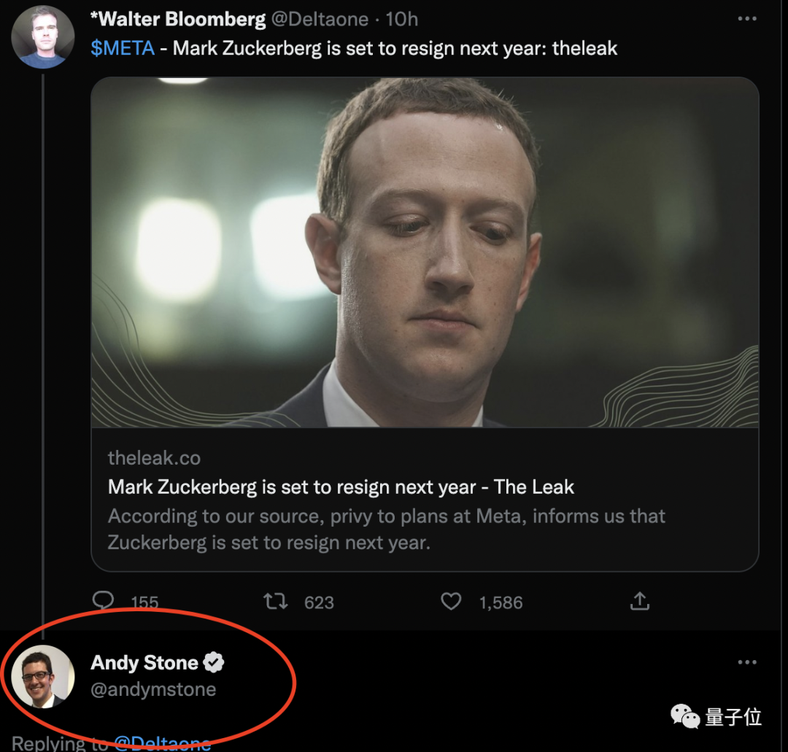The height and width of the screenshot is (752, 788).
Task: Click the share upload icon
Action: [639, 602]
